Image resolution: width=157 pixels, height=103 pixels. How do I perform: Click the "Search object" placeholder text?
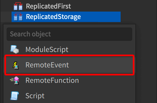[x=31, y=34]
